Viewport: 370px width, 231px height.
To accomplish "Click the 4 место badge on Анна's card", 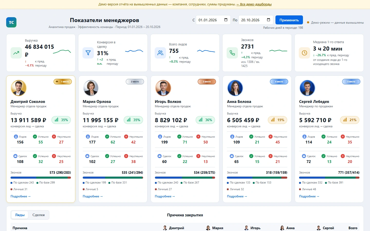I will [279, 82].
